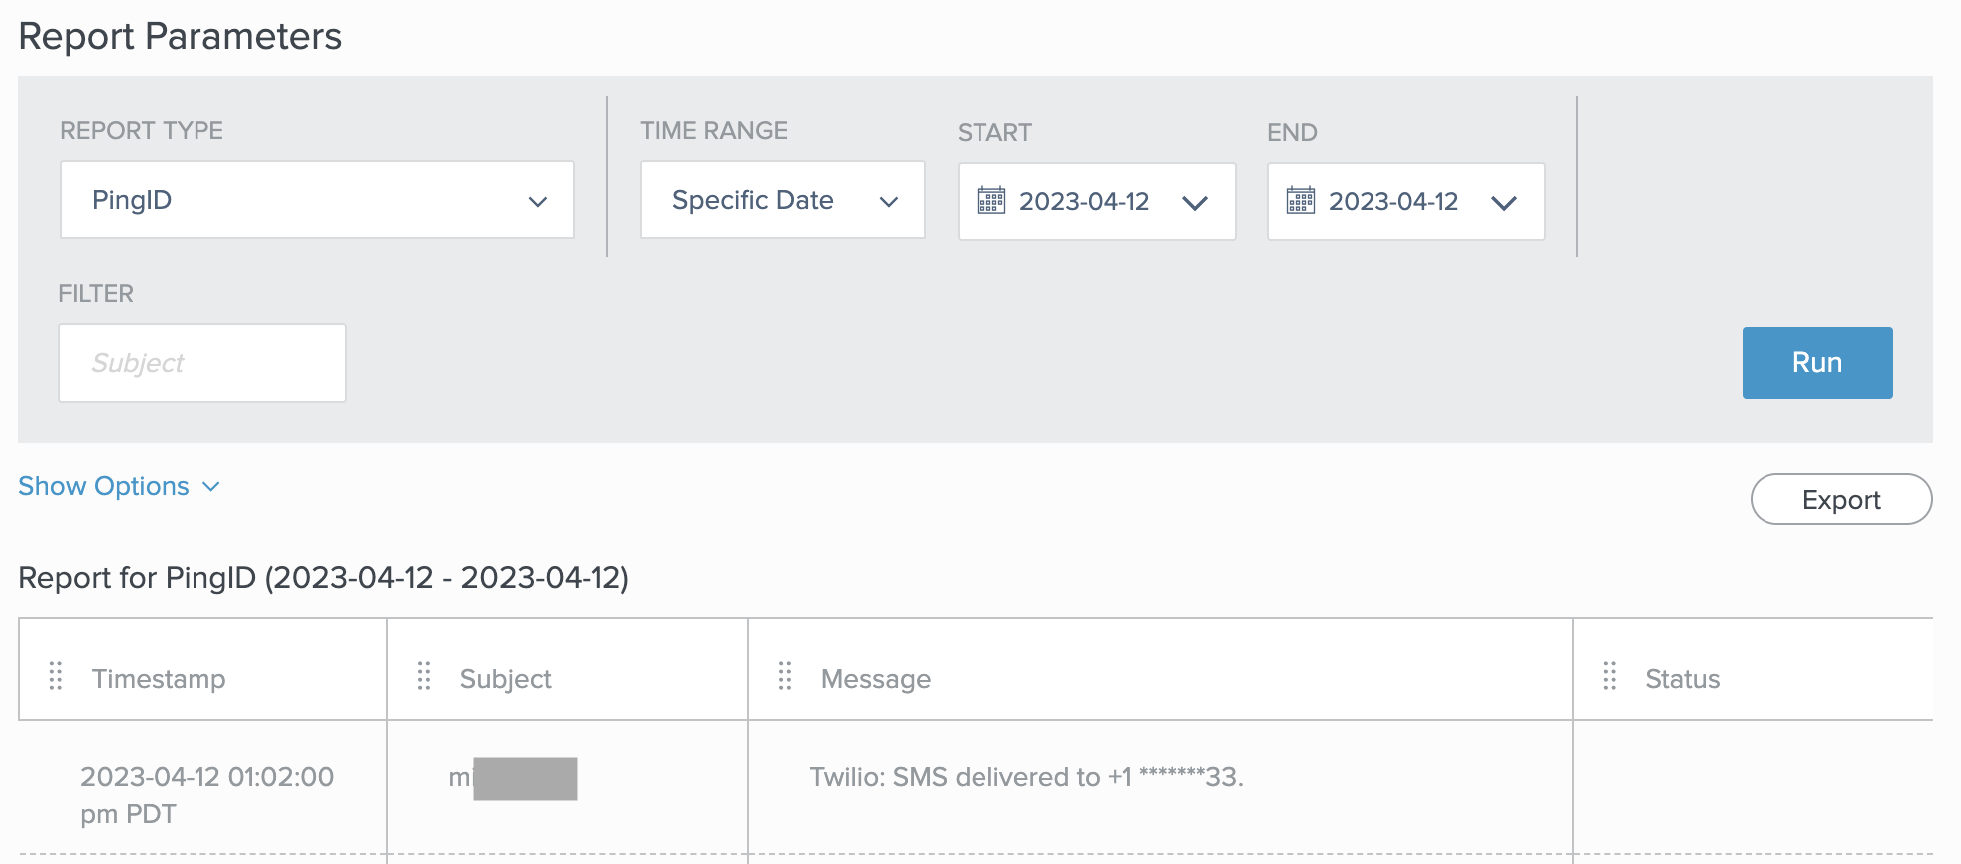The image size is (1961, 864).
Task: Grab the Message column drag handle
Action: [x=785, y=677]
